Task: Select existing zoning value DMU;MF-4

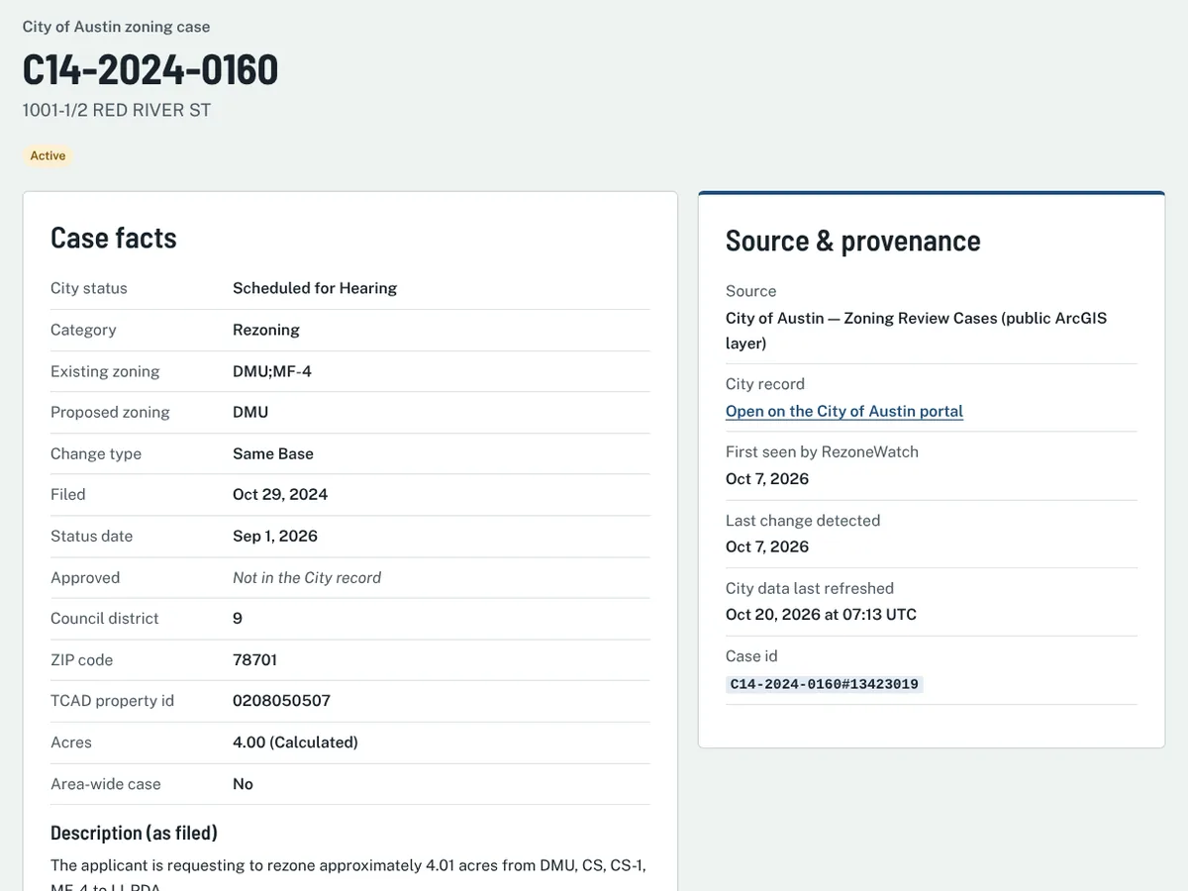Action: coord(272,371)
